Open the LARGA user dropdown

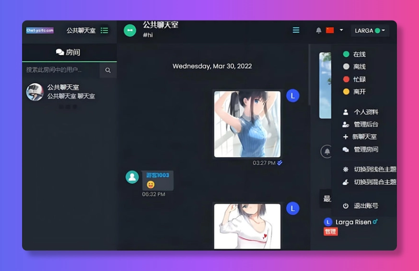coord(370,31)
